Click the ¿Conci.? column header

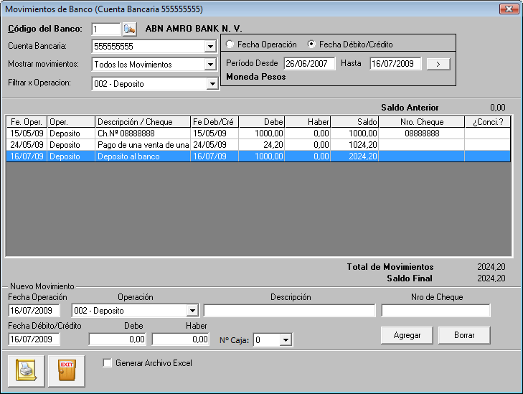coord(488,122)
